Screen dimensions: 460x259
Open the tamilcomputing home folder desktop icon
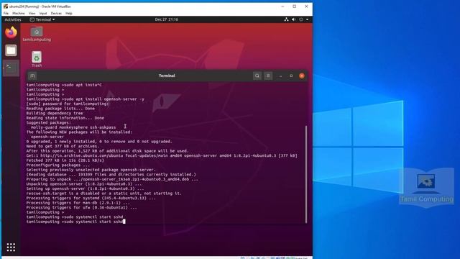pyautogui.click(x=37, y=34)
